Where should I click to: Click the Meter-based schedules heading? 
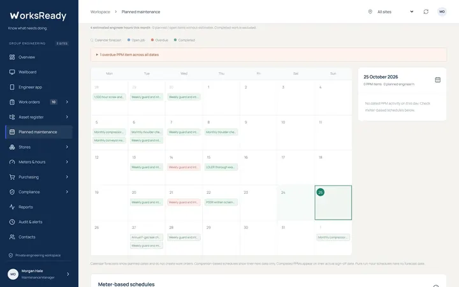126,284
